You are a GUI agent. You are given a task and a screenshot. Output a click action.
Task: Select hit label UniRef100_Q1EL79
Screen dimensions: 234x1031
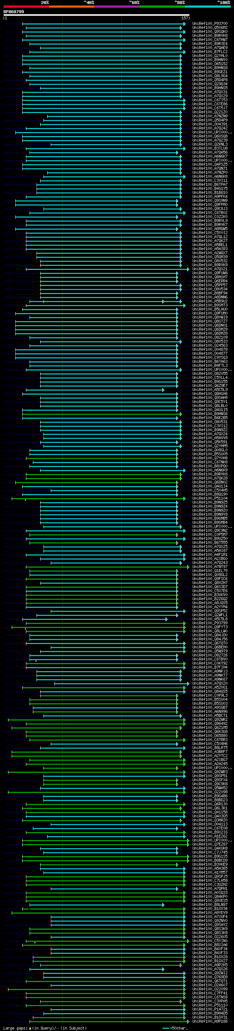(x=210, y=571)
